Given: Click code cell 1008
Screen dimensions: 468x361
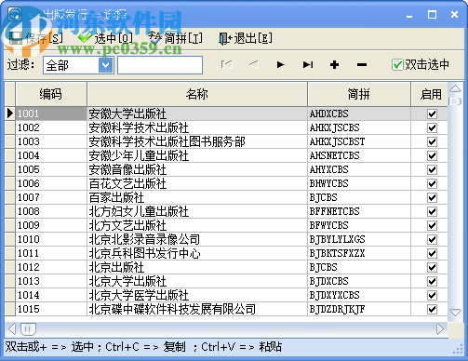Looking at the screenshot, I should pyautogui.click(x=51, y=211).
